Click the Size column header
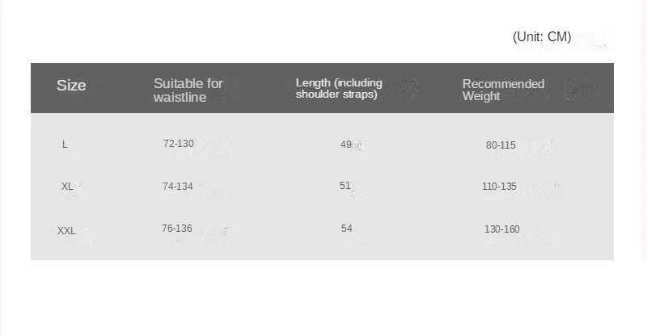Viewport: 647px width, 336px height. point(71,86)
